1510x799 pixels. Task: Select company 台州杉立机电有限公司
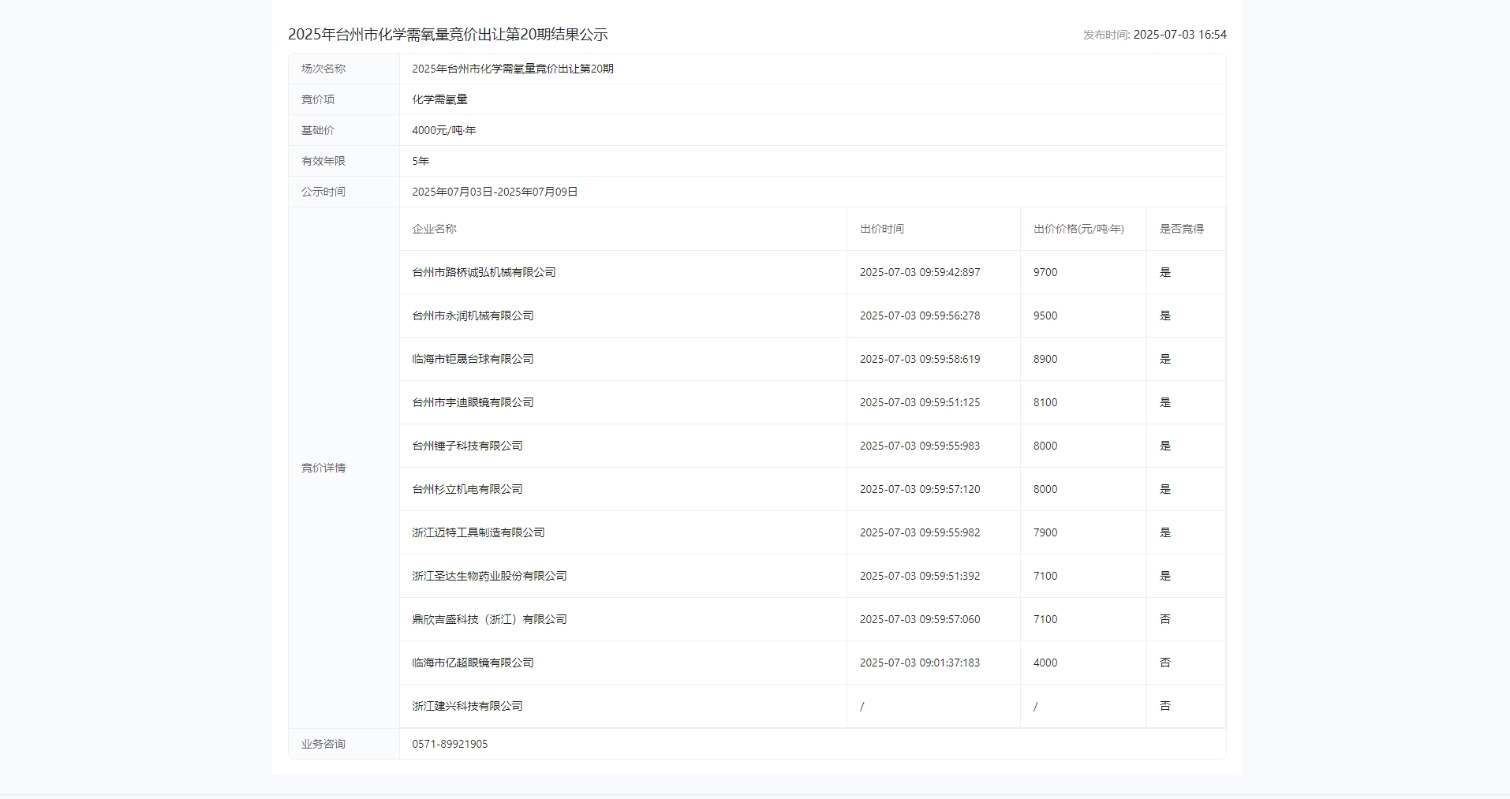[467, 489]
